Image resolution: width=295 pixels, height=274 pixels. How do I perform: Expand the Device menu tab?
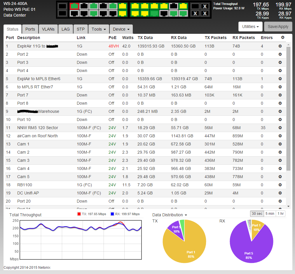pos(121,29)
